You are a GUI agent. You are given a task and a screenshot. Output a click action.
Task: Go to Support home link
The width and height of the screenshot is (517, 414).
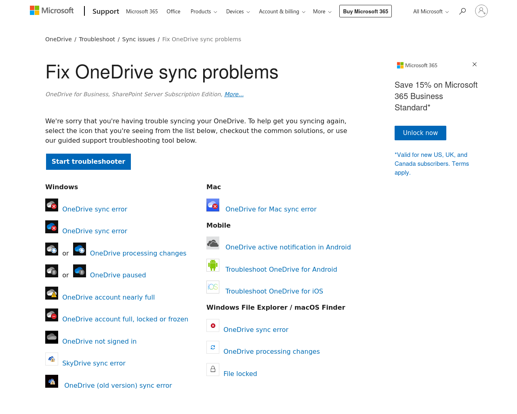click(x=106, y=11)
